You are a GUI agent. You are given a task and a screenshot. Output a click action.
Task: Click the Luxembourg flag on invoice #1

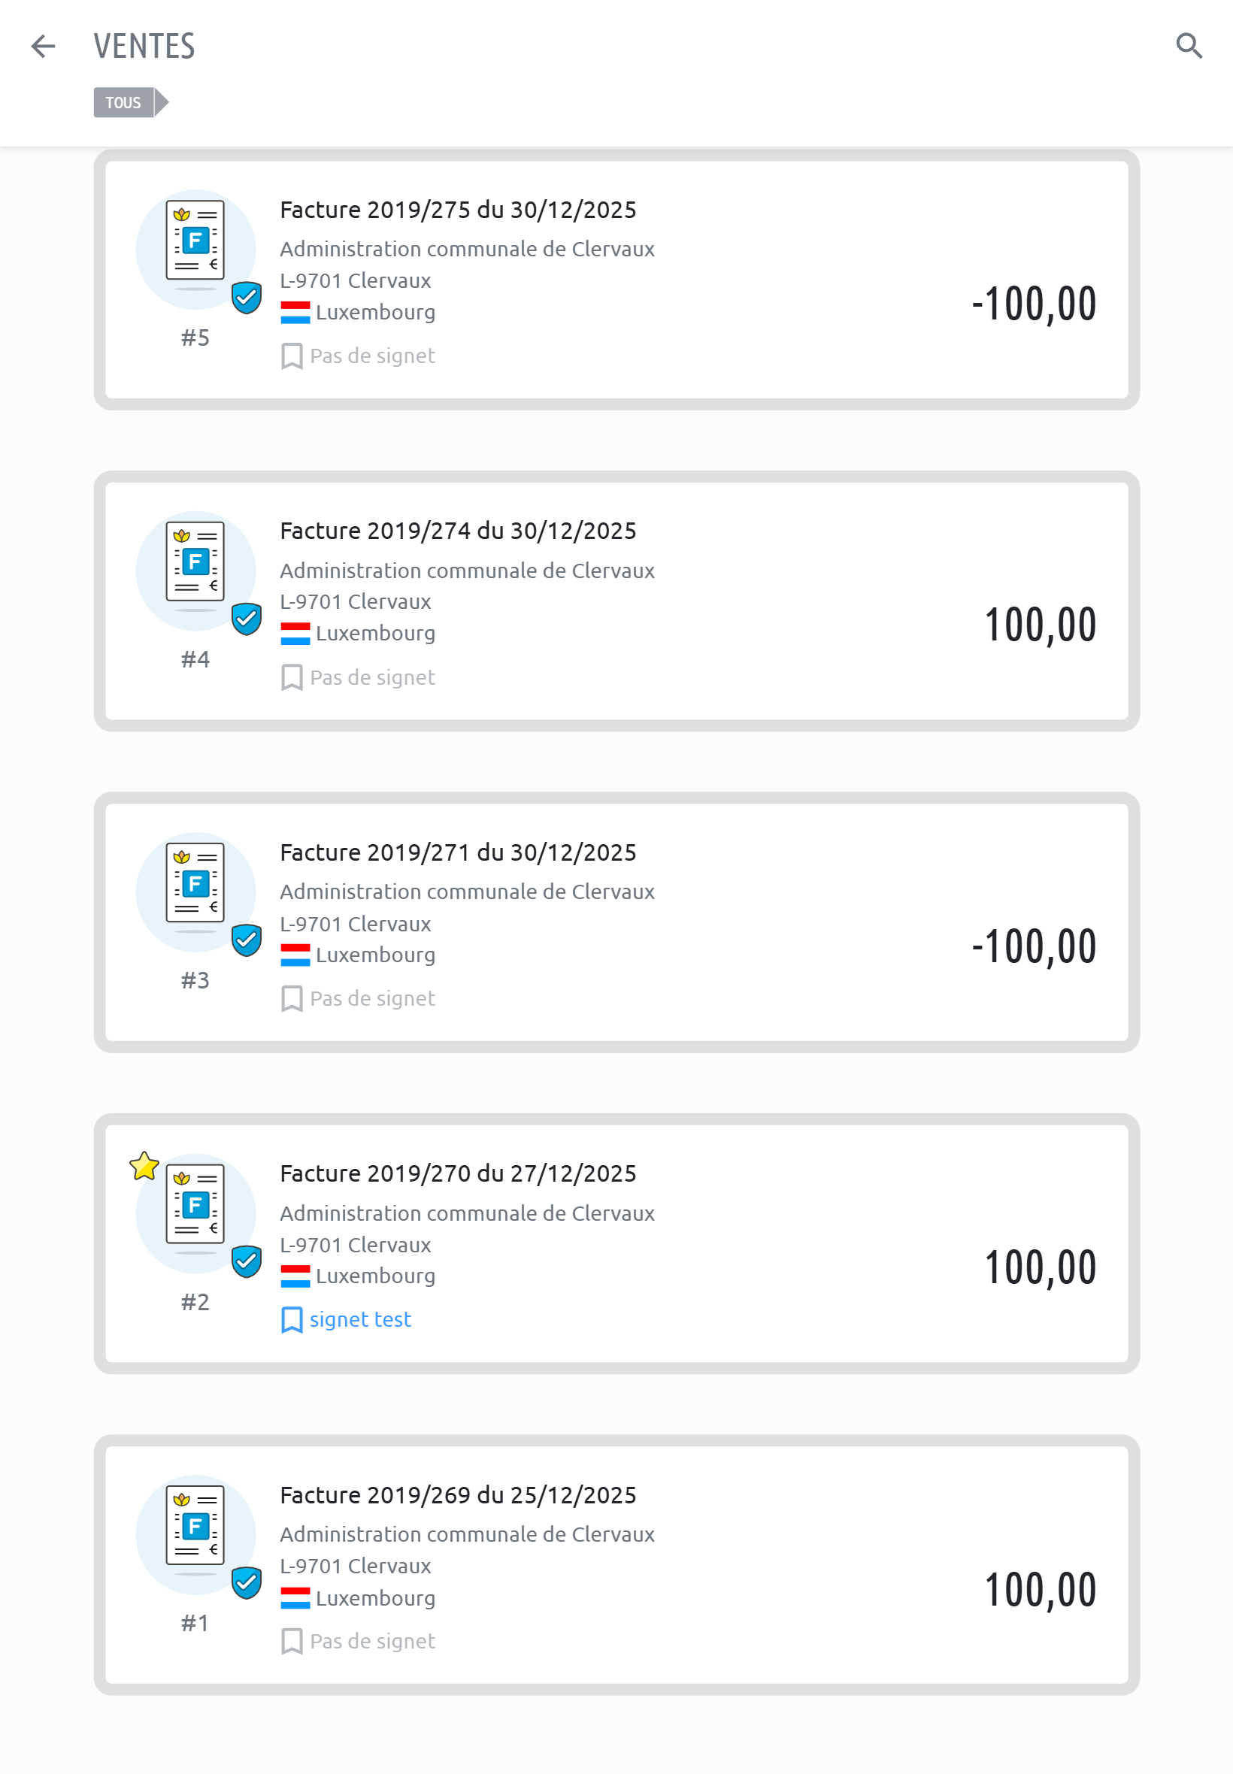tap(295, 1598)
